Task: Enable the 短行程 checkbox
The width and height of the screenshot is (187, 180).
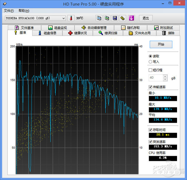Action: (151, 70)
